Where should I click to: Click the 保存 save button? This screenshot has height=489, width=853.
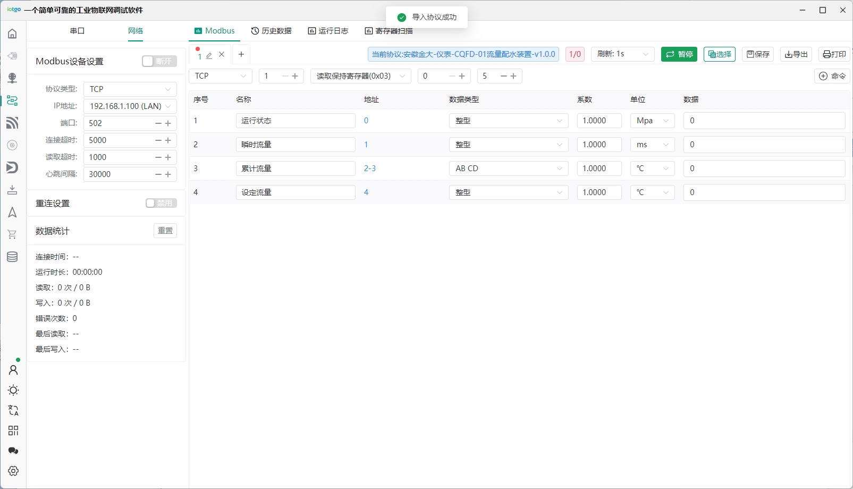(x=758, y=54)
